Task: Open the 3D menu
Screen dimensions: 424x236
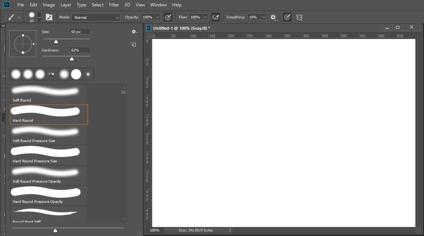Action: (x=127, y=5)
